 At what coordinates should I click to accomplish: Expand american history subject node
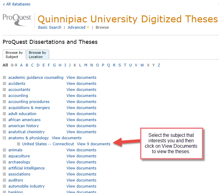point(5,126)
